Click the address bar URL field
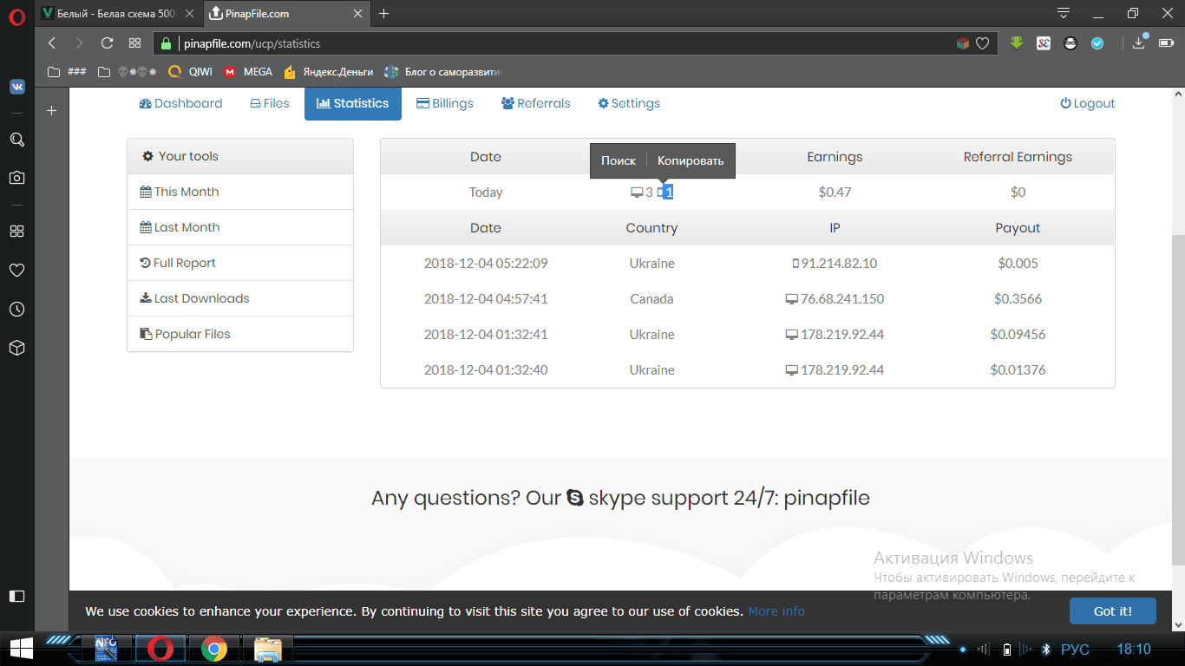 (x=555, y=43)
